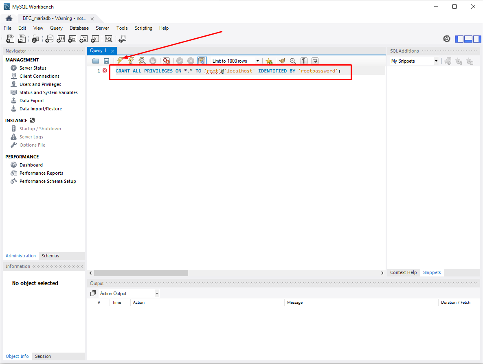Viewport: 483px width, 364px height.
Task: Open Users and Privileges
Action: 40,84
